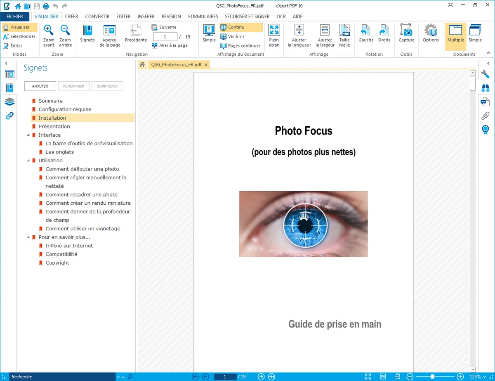The image size is (495, 381).
Task: Click zoom in plus in status bar
Action: 460,376
